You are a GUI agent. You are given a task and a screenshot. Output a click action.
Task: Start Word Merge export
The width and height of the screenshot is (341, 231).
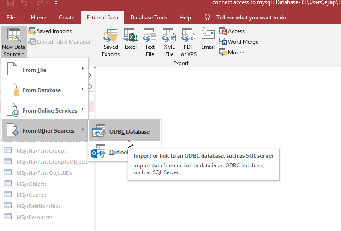pos(239,41)
